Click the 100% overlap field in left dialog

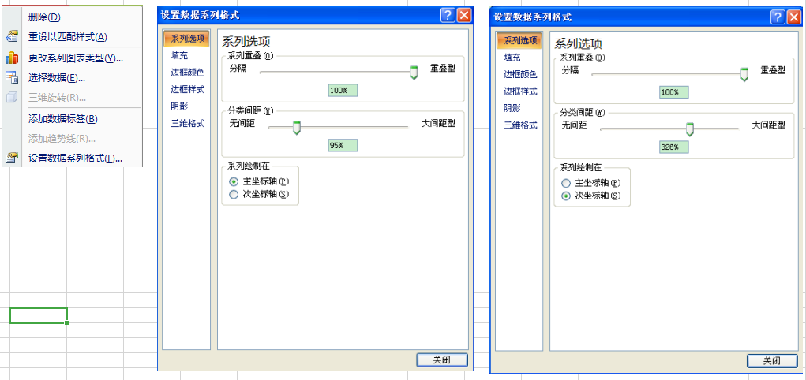coord(343,91)
